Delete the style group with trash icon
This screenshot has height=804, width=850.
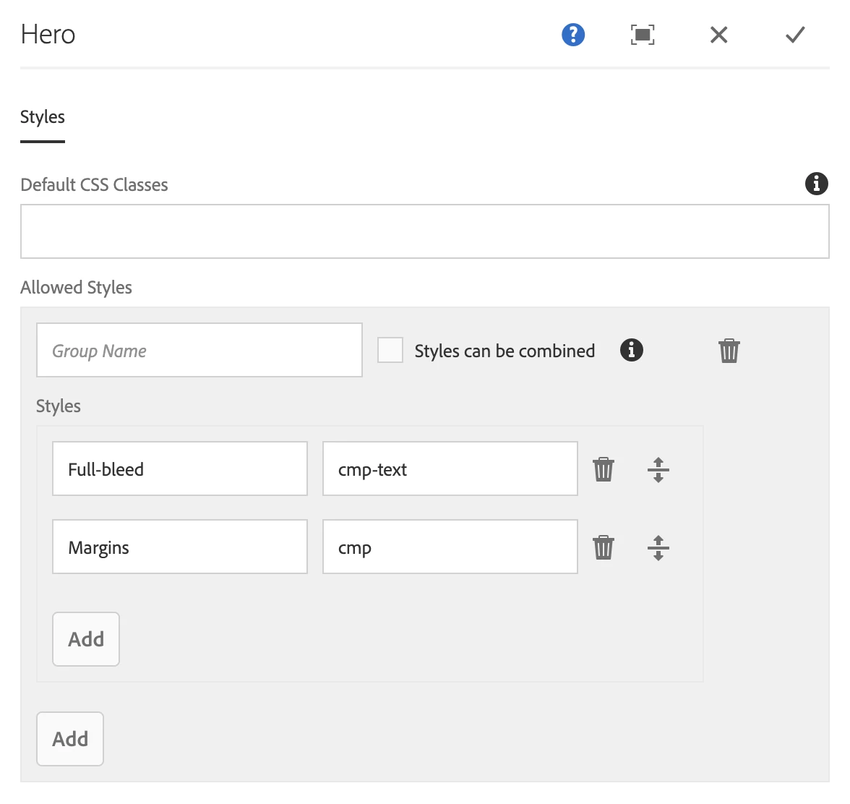(729, 351)
